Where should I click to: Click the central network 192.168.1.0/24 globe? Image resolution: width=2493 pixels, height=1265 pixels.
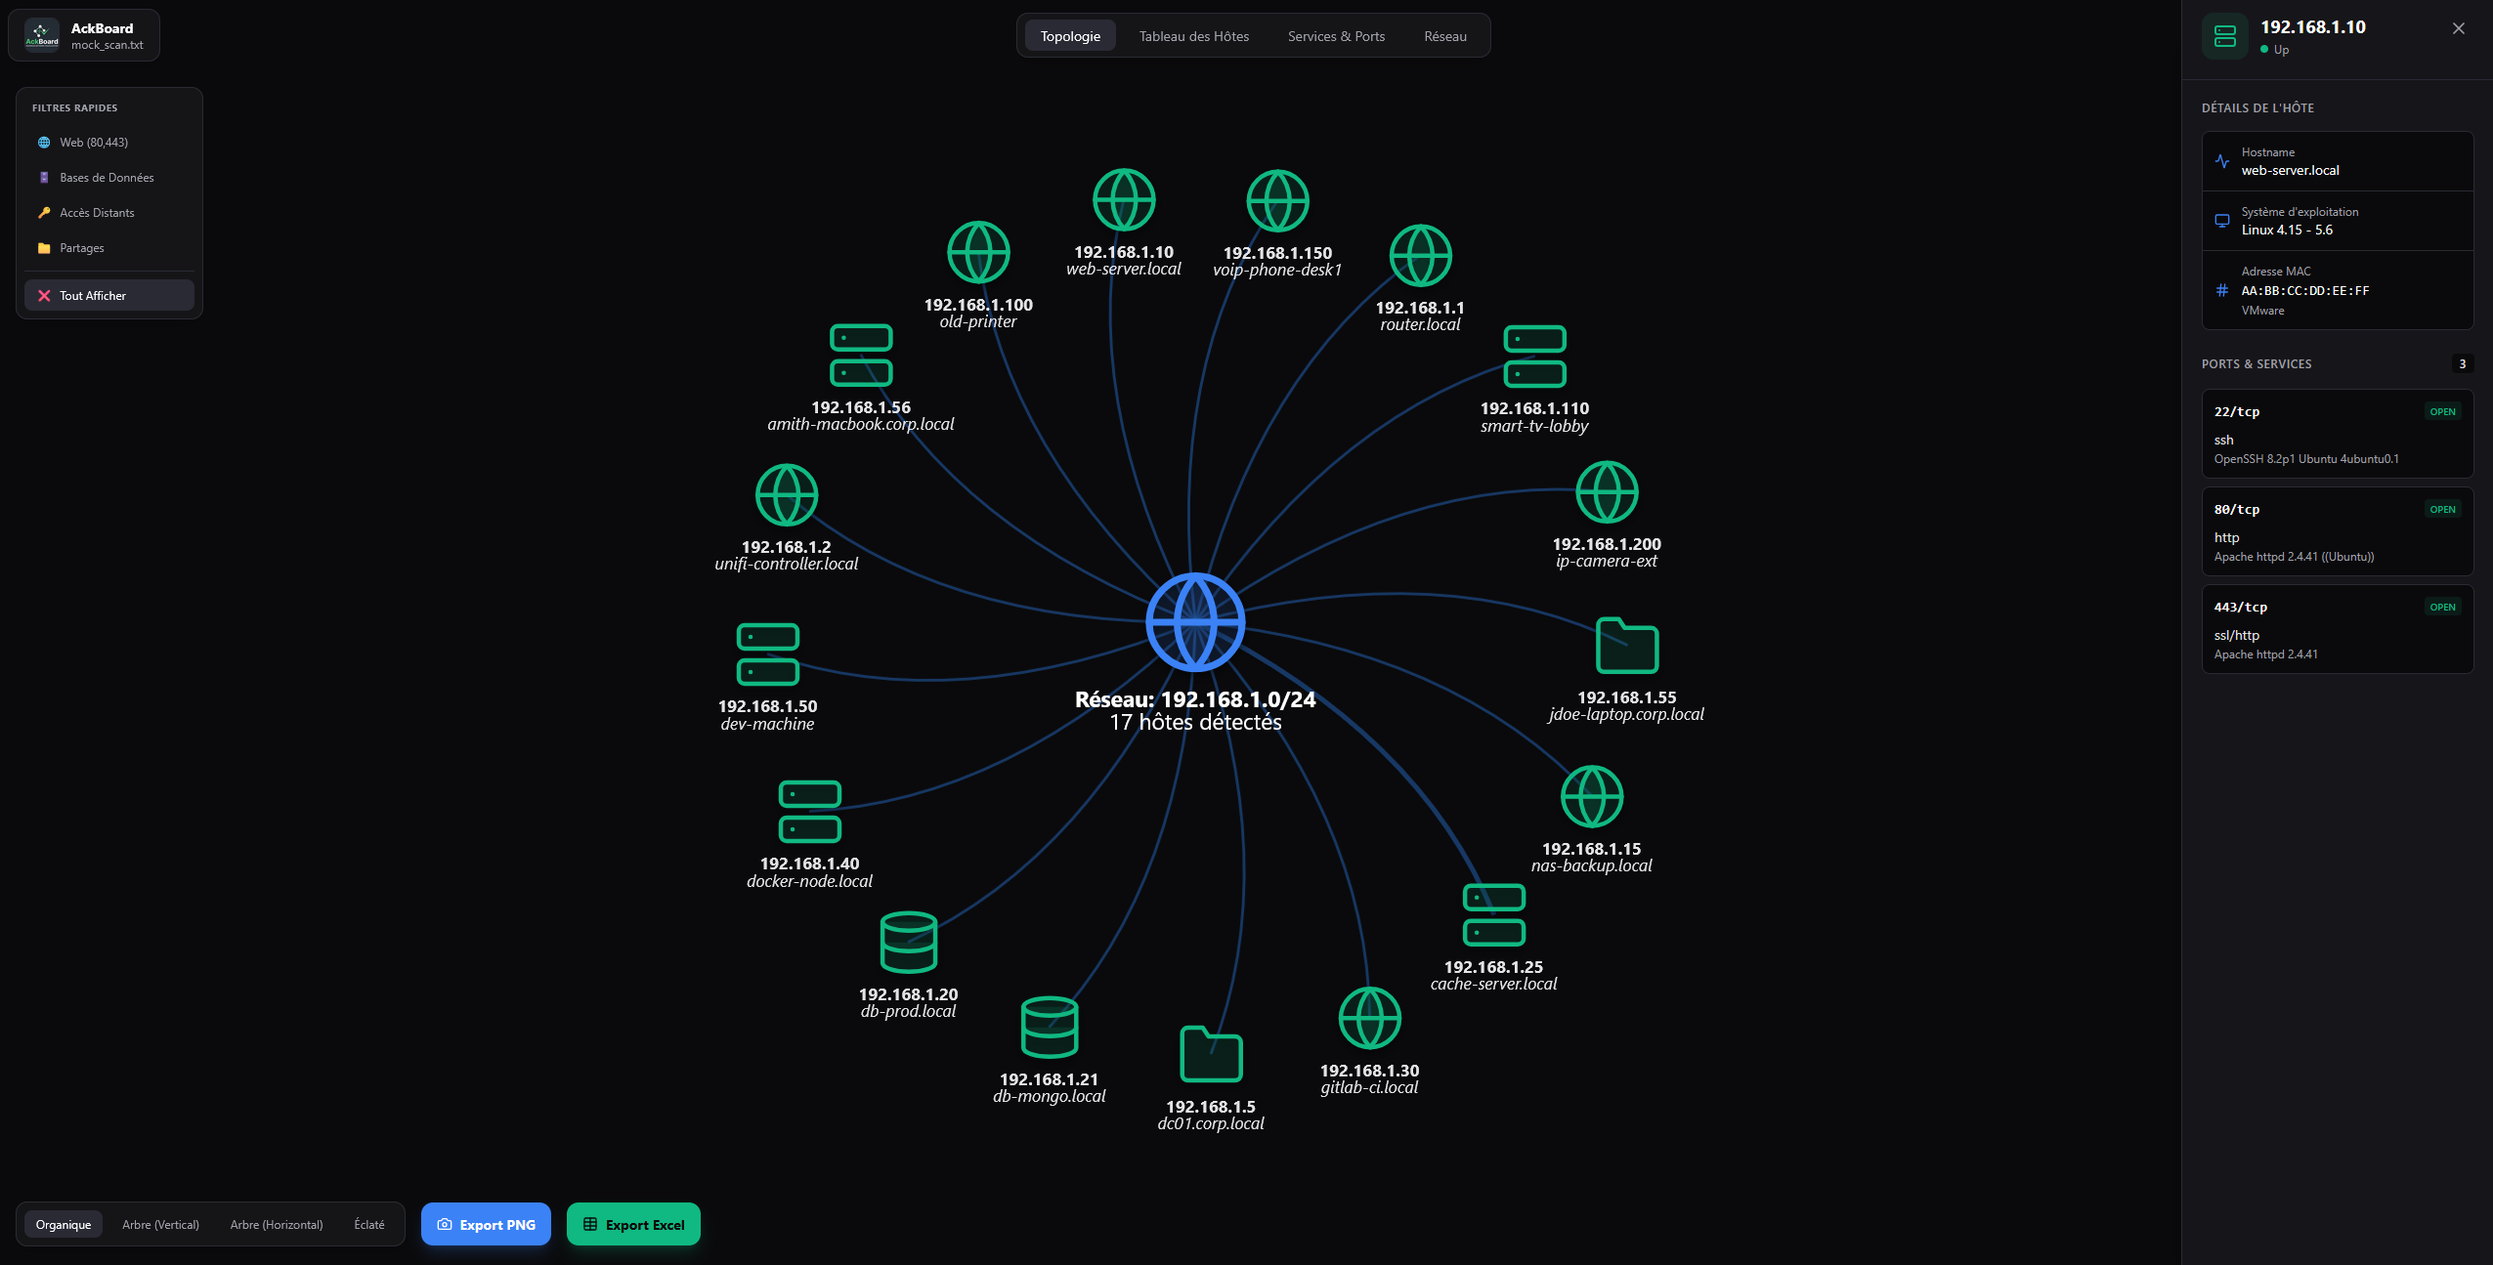click(x=1195, y=622)
